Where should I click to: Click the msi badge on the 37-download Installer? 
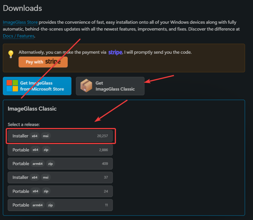pyautogui.click(x=46, y=177)
